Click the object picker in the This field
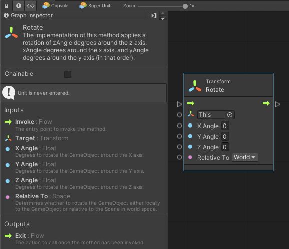 click(230, 115)
